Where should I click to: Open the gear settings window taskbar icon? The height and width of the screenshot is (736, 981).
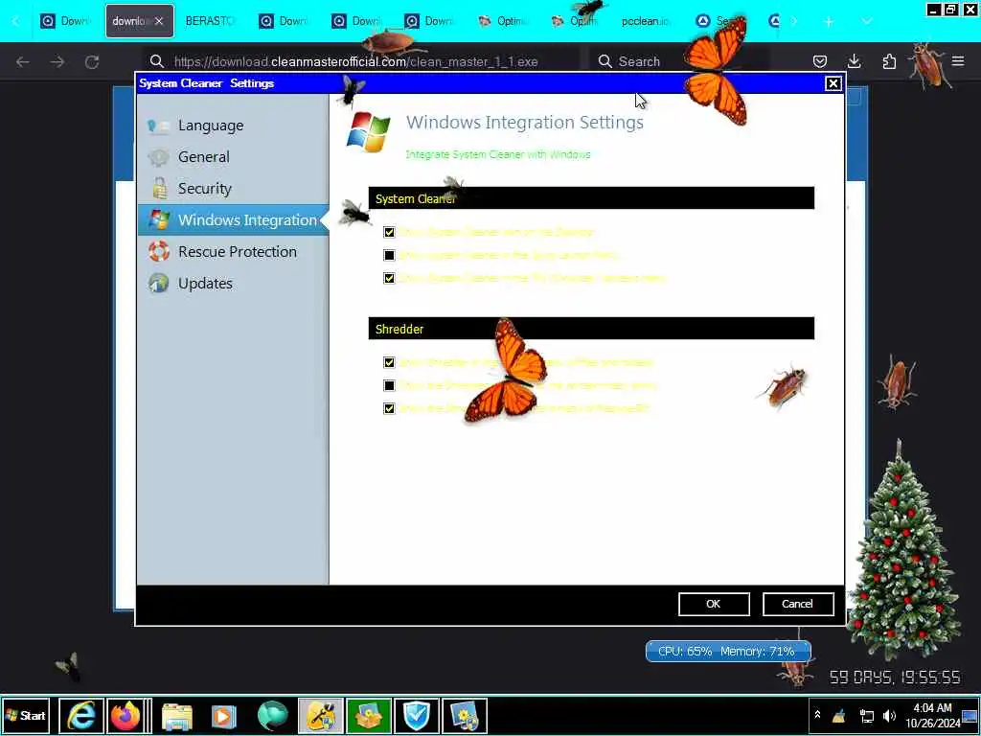(x=465, y=715)
